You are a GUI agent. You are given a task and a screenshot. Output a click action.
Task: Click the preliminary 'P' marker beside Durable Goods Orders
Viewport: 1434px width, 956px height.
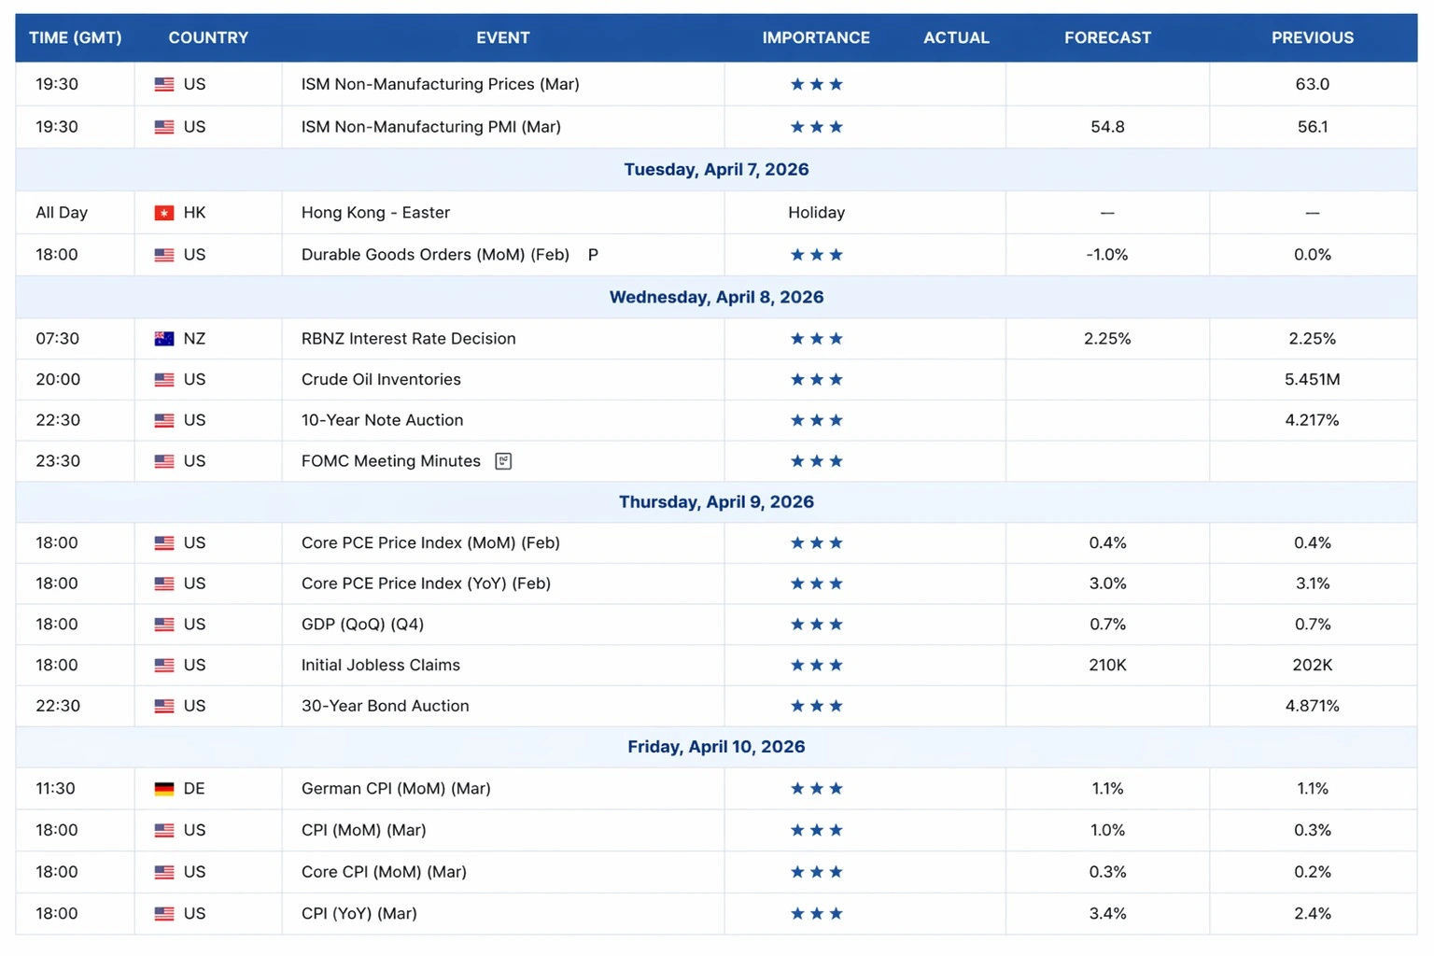tap(593, 255)
